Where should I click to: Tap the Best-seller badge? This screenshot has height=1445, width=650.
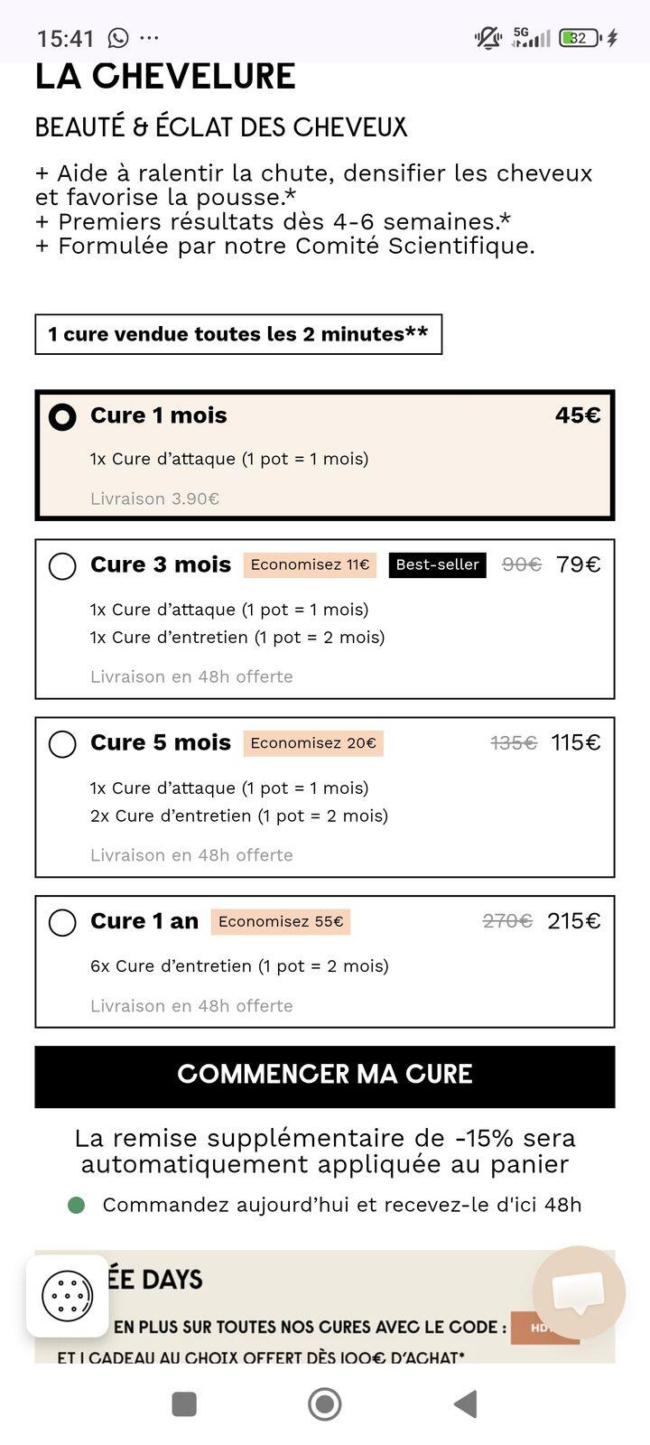point(438,564)
